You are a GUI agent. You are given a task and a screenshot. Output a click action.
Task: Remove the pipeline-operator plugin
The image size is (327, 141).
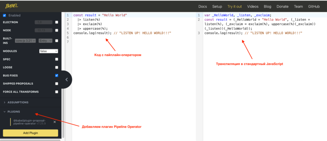55,122
